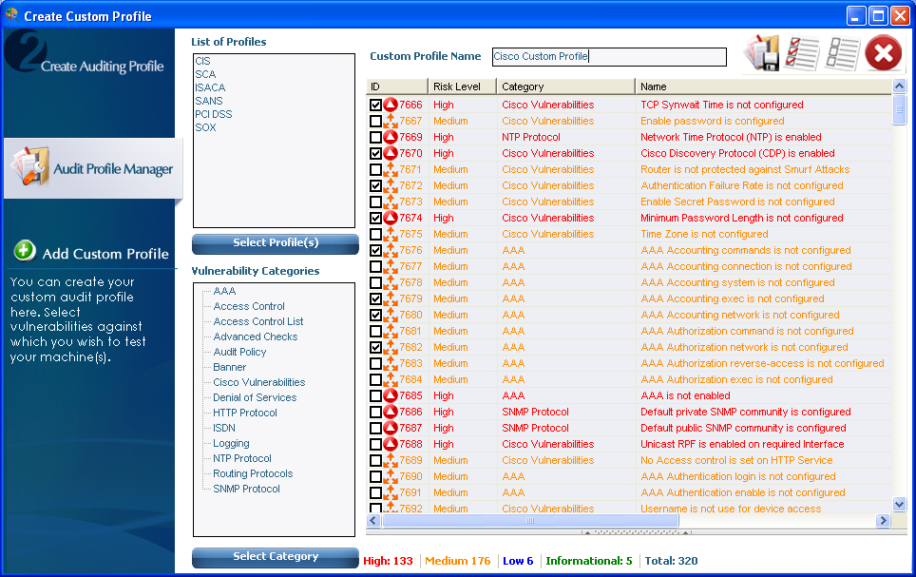
Task: Click the horizontal scrollbar thumb
Action: click(x=530, y=520)
